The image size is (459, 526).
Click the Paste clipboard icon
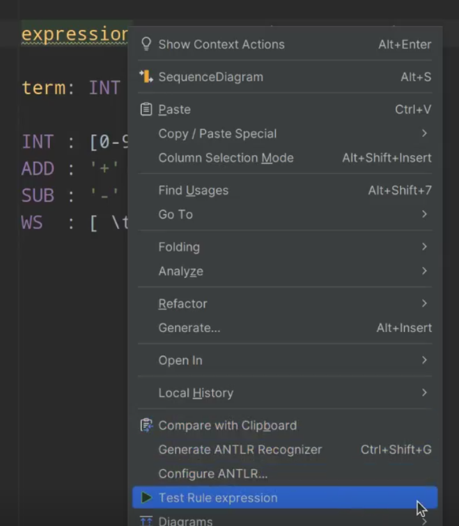click(146, 109)
